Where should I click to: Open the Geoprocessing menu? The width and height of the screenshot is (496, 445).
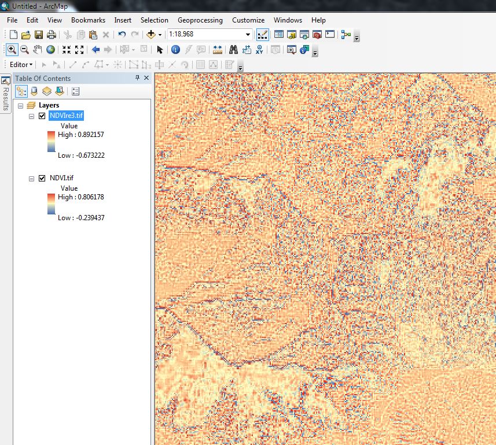click(200, 20)
